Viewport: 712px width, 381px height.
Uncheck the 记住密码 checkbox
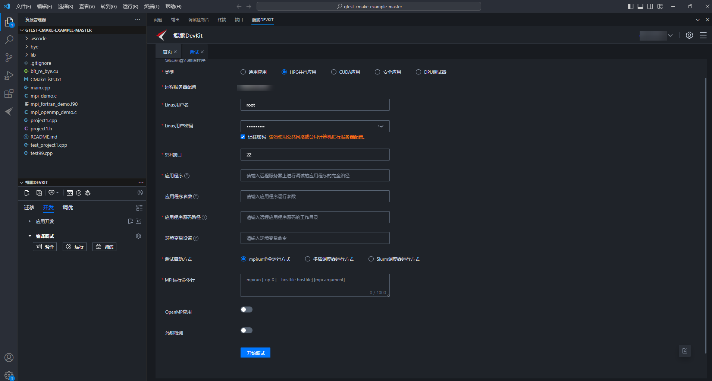(243, 137)
